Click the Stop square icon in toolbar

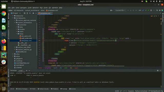(x=136, y=10)
